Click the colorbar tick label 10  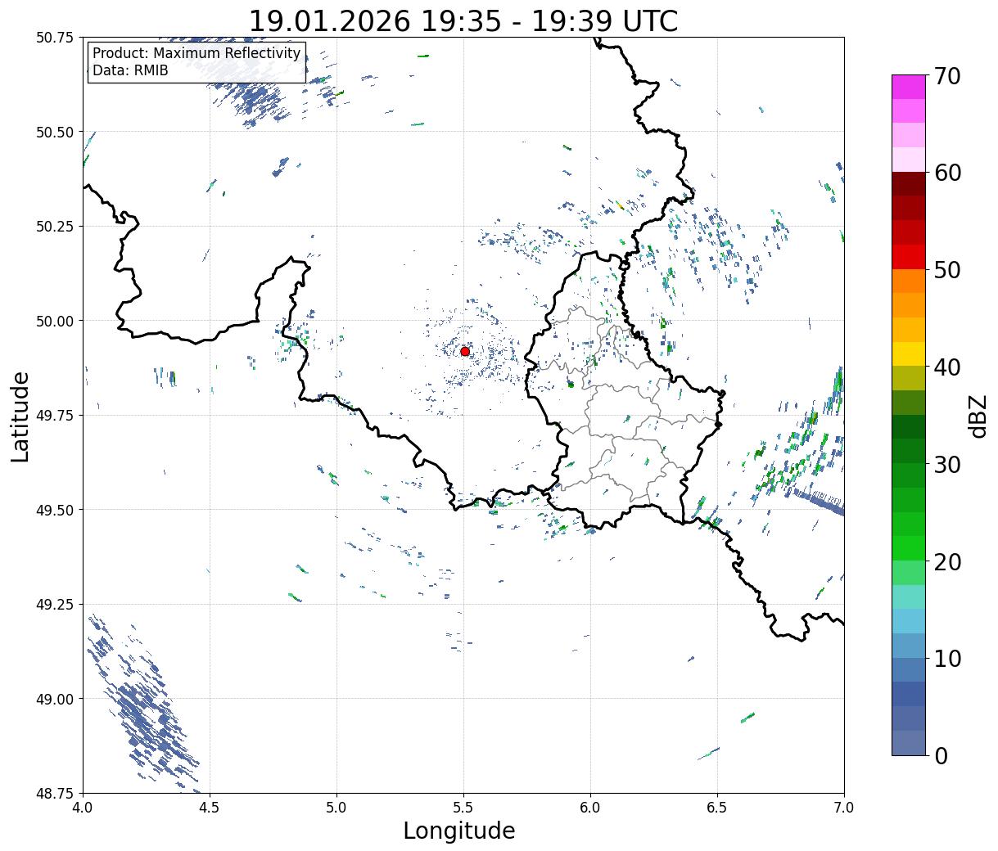947,659
